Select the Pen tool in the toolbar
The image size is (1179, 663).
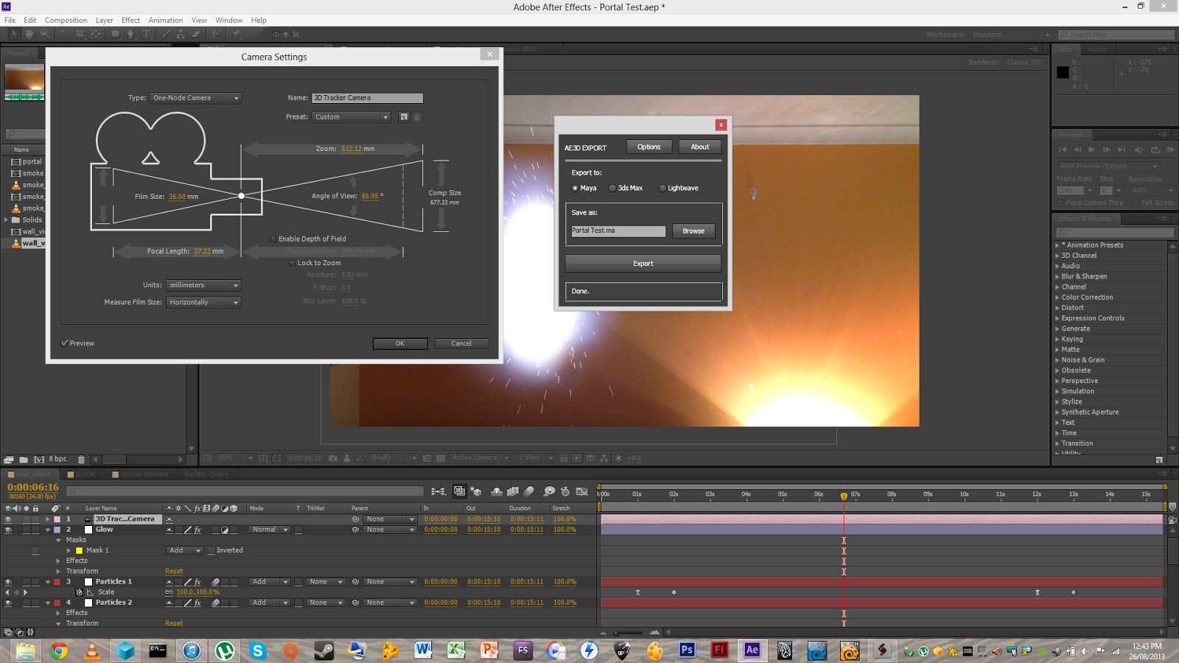[130, 34]
